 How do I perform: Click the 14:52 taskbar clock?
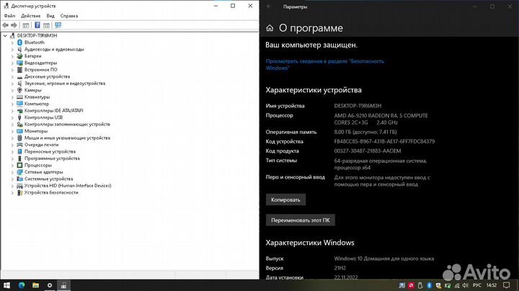coord(492,285)
